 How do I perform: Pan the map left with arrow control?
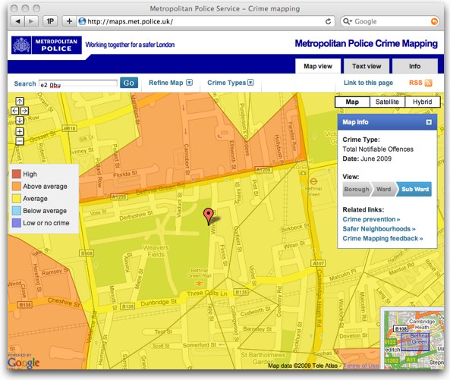click(x=15, y=111)
